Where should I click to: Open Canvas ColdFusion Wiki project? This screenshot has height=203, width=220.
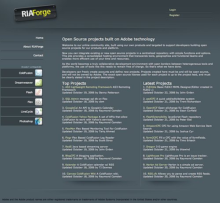[x=81, y=173]
